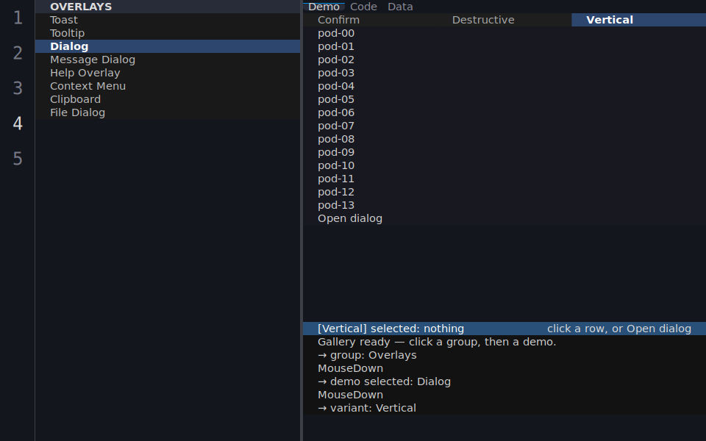Select the Confirm variant
Viewport: 706px width, 441px height.
[370, 20]
